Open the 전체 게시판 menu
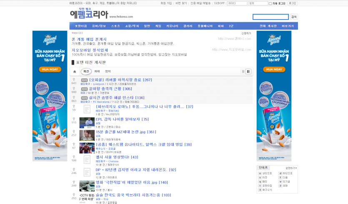This screenshot has width=348, height=204. pyautogui.click(x=268, y=26)
